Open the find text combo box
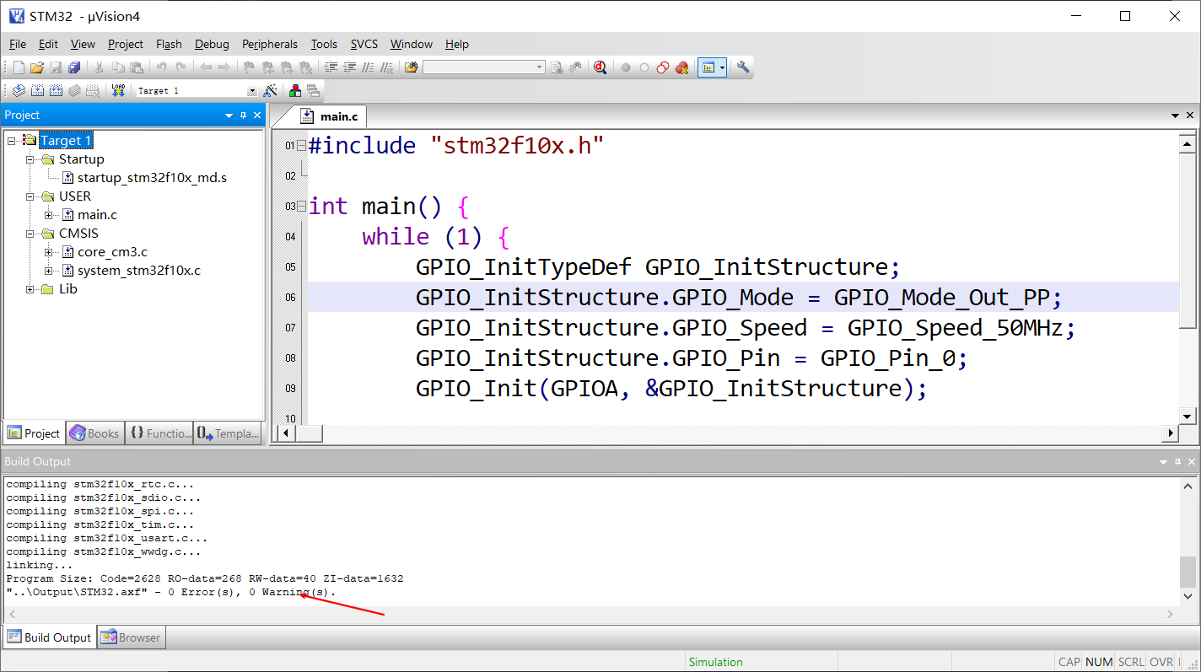 484,67
